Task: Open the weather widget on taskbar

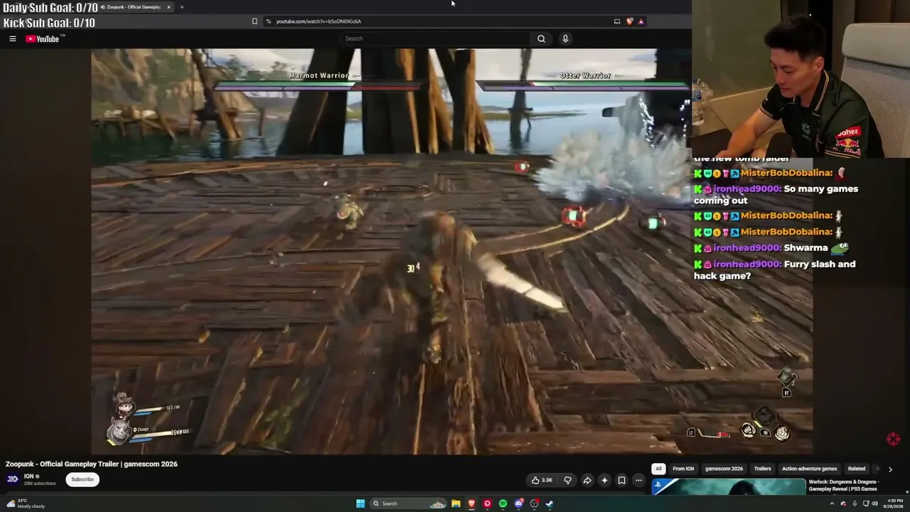Action: coord(26,503)
